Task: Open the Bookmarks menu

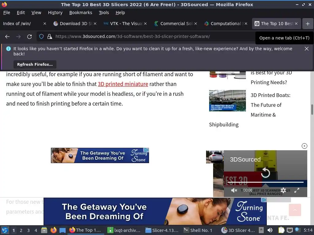Action: click(x=81, y=13)
